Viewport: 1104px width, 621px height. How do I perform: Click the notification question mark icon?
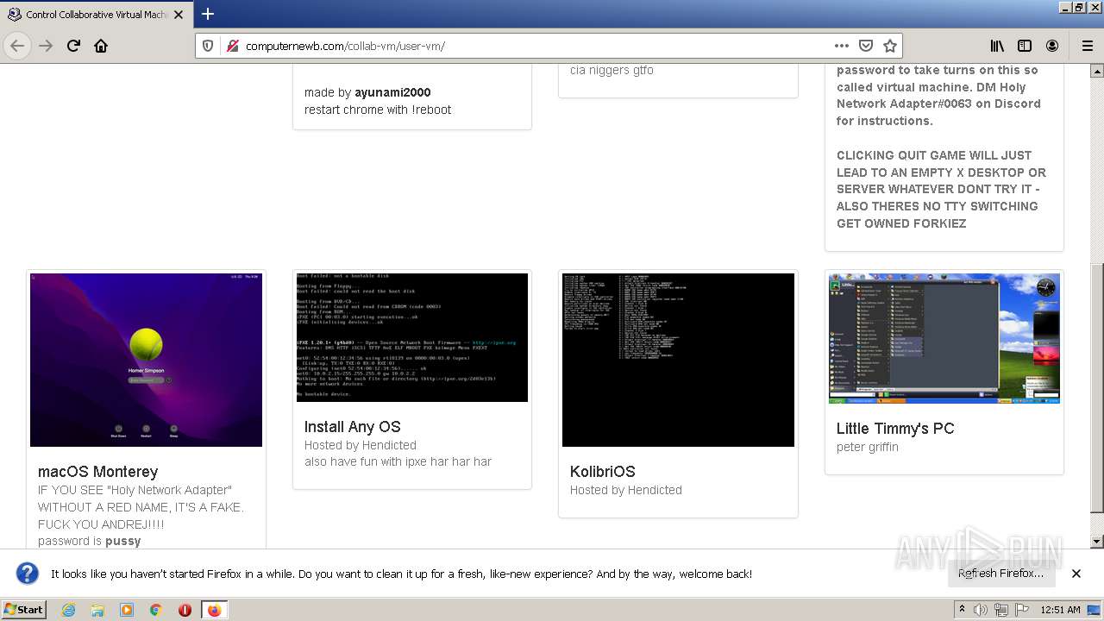click(28, 574)
